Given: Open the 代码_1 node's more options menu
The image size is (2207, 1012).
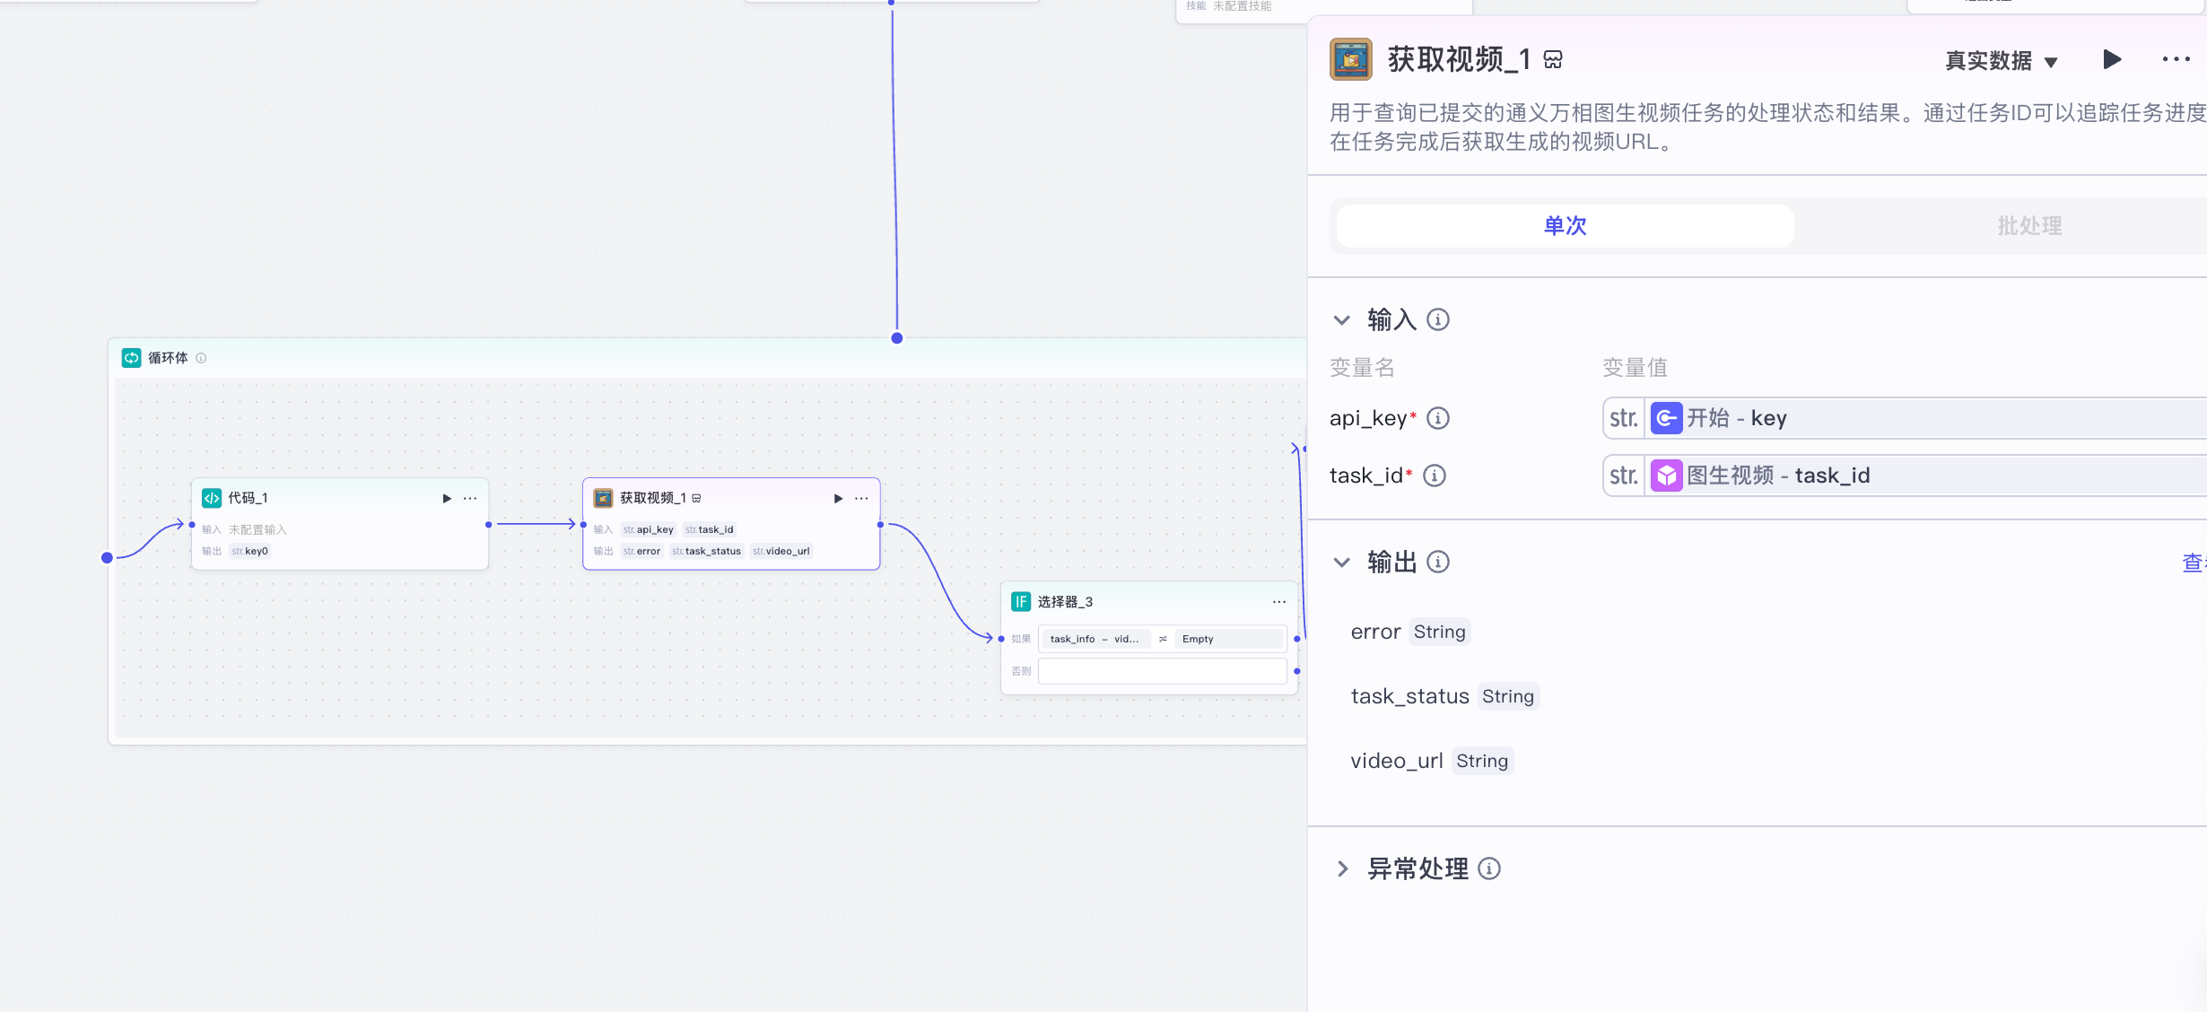Looking at the screenshot, I should [x=470, y=498].
